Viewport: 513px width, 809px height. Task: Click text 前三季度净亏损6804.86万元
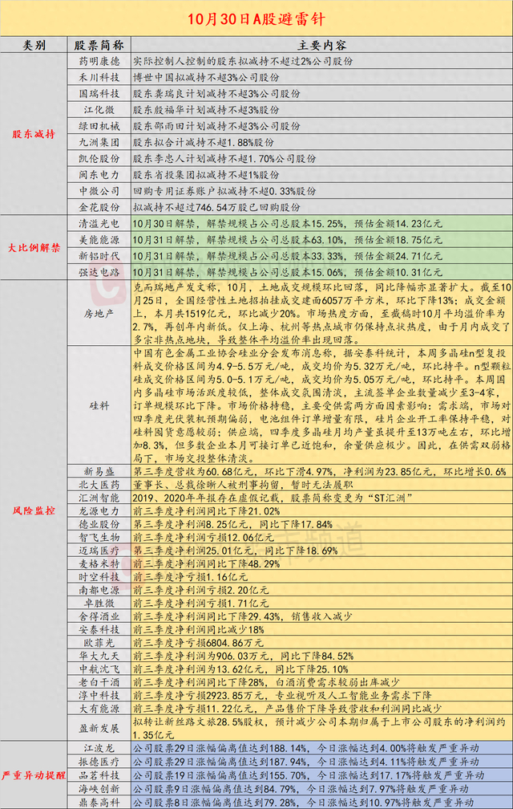tap(198, 644)
